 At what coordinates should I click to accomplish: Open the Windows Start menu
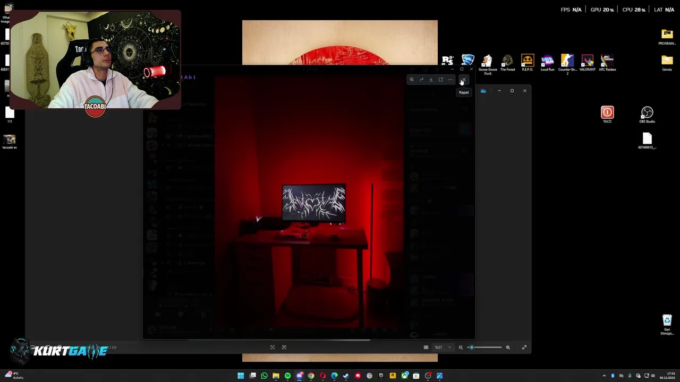point(241,376)
